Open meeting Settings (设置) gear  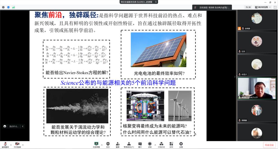coord(181,144)
